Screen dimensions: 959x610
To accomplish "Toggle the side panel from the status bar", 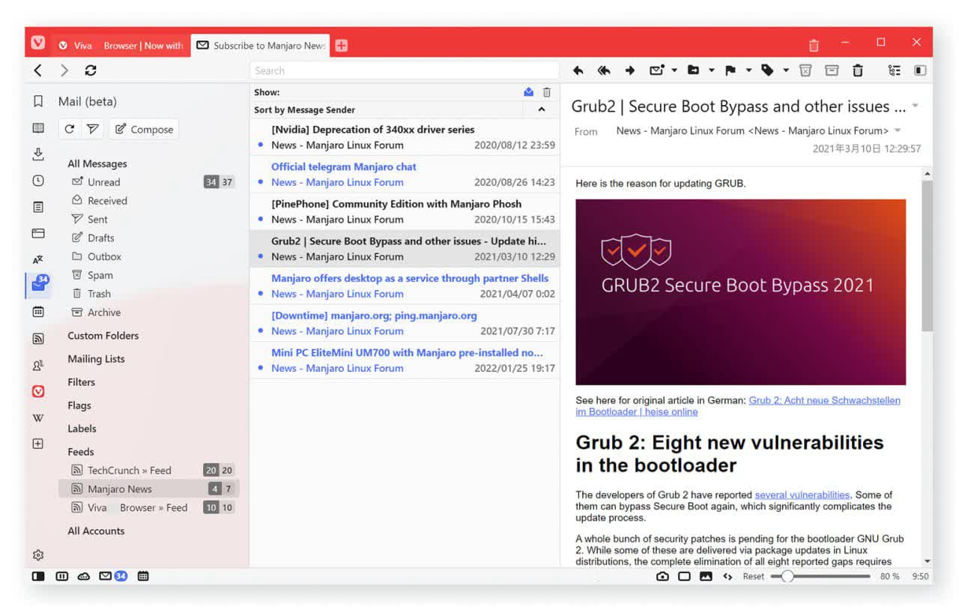I will click(x=38, y=576).
